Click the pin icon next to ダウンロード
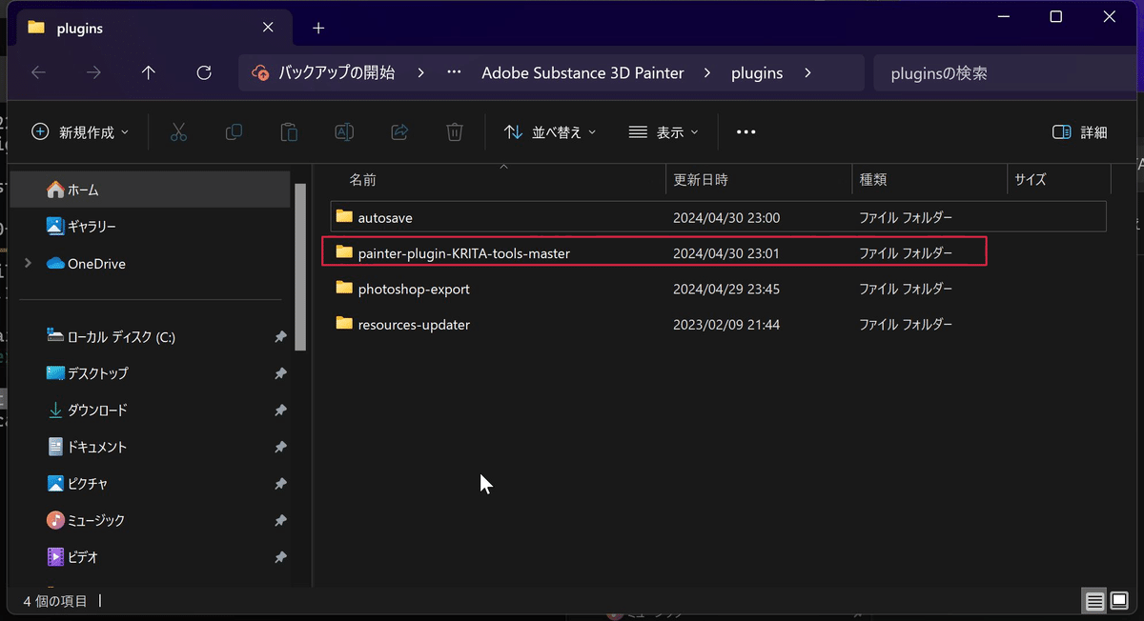Viewport: 1144px width, 621px height. 280,411
